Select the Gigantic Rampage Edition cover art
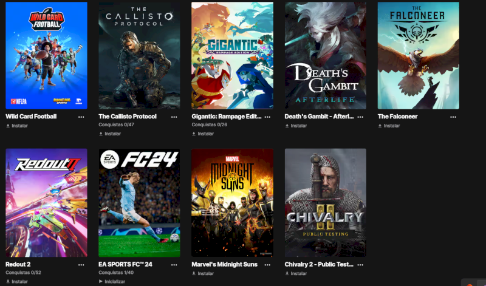486x286 pixels. 233,55
